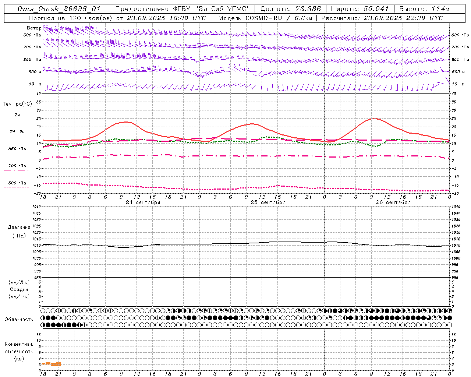Click the 26 сентября date label
471x377 pixels.
(x=393, y=202)
